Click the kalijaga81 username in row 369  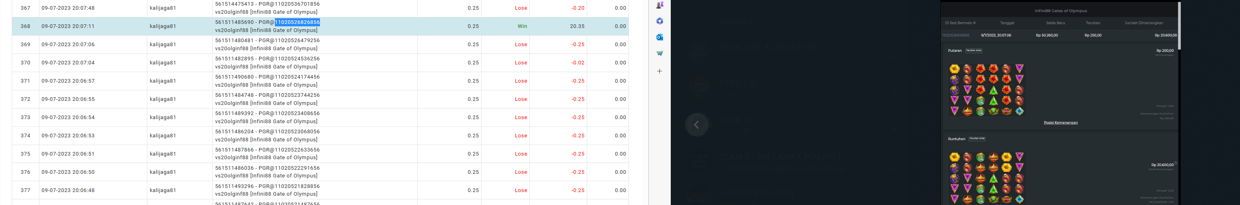tap(163, 45)
